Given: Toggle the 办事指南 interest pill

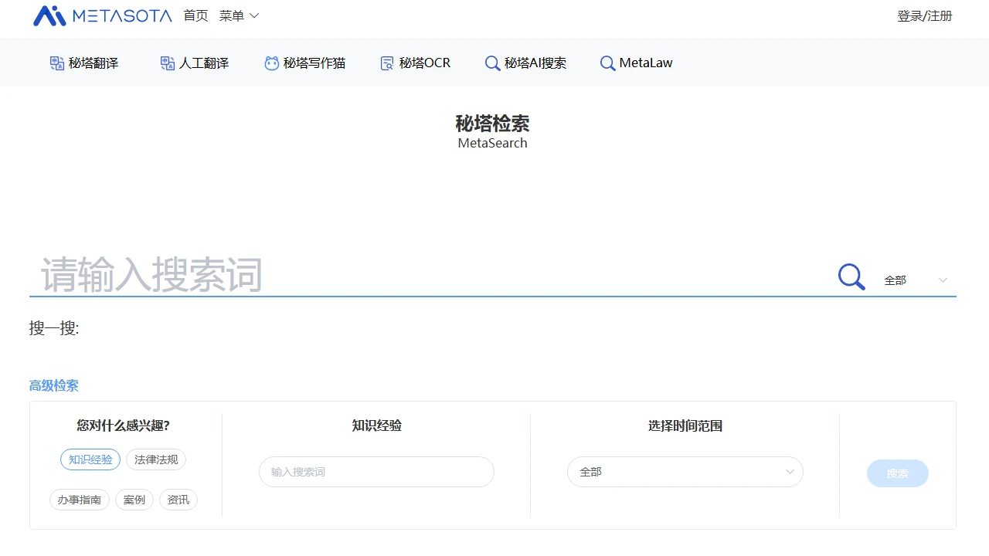Looking at the screenshot, I should point(79,500).
